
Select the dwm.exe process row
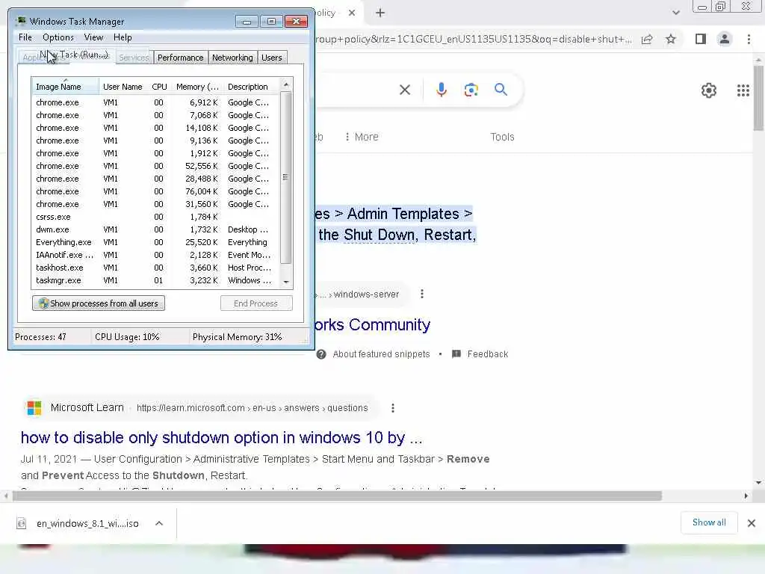click(155, 230)
